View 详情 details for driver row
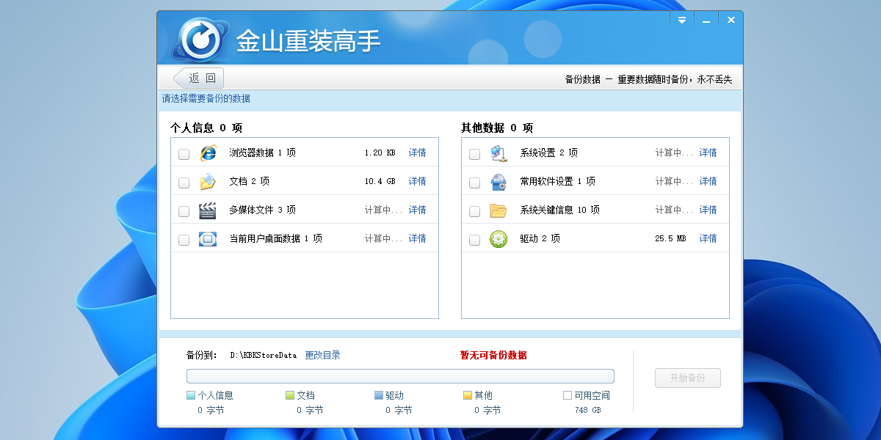This screenshot has width=881, height=440. click(708, 239)
